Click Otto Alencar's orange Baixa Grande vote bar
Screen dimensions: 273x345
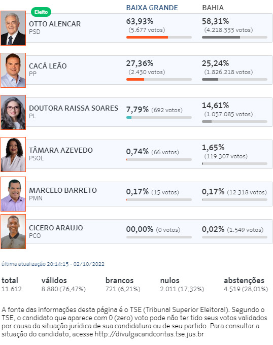147,38
